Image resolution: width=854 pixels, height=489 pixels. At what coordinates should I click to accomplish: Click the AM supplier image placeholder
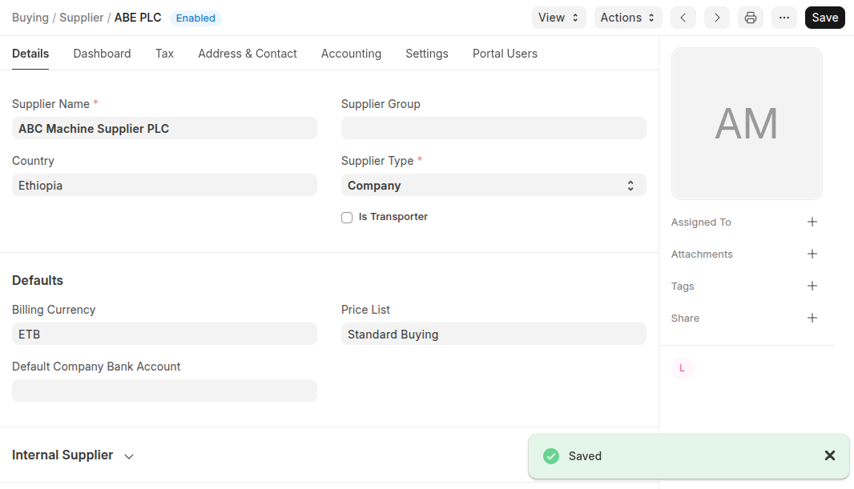point(747,123)
